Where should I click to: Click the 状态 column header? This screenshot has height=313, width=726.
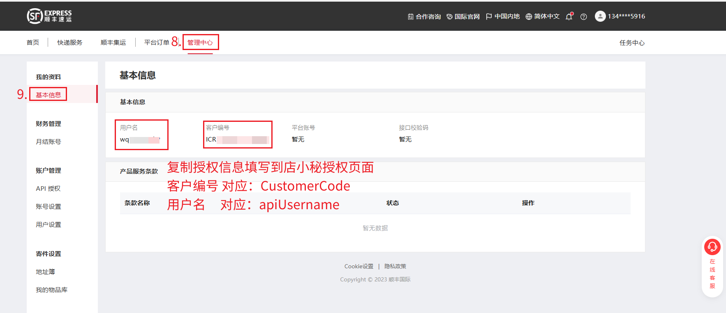(x=393, y=203)
